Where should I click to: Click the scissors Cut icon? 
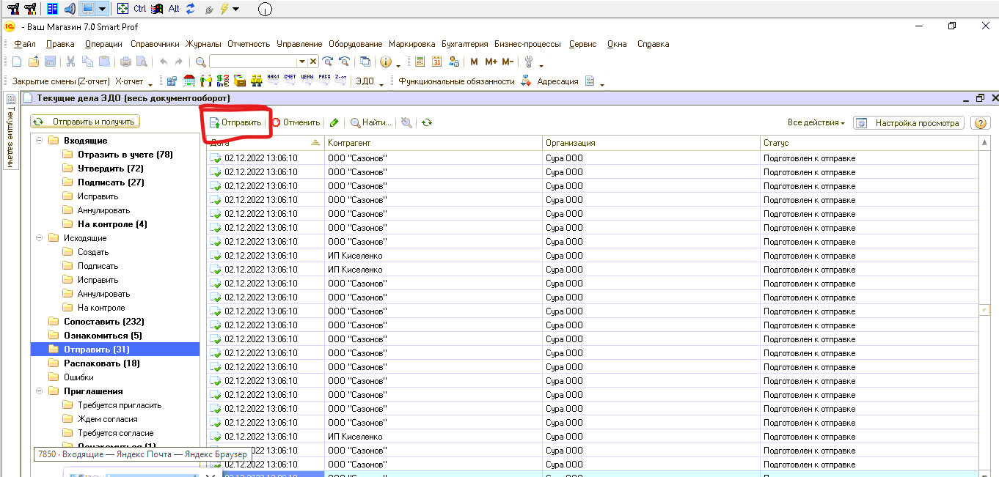coord(71,62)
